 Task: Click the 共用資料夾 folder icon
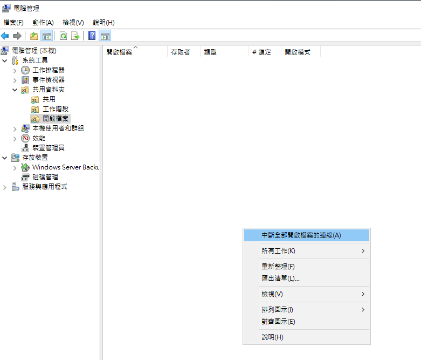[25, 90]
